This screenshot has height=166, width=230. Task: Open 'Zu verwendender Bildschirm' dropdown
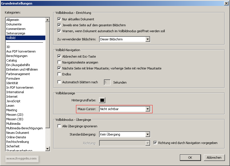click(148, 39)
